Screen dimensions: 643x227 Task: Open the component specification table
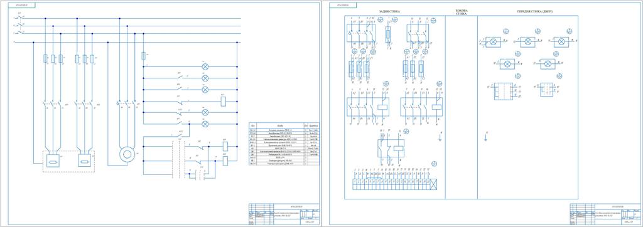(x=284, y=144)
